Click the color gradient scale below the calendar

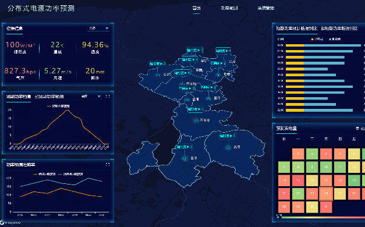[x=323, y=217]
